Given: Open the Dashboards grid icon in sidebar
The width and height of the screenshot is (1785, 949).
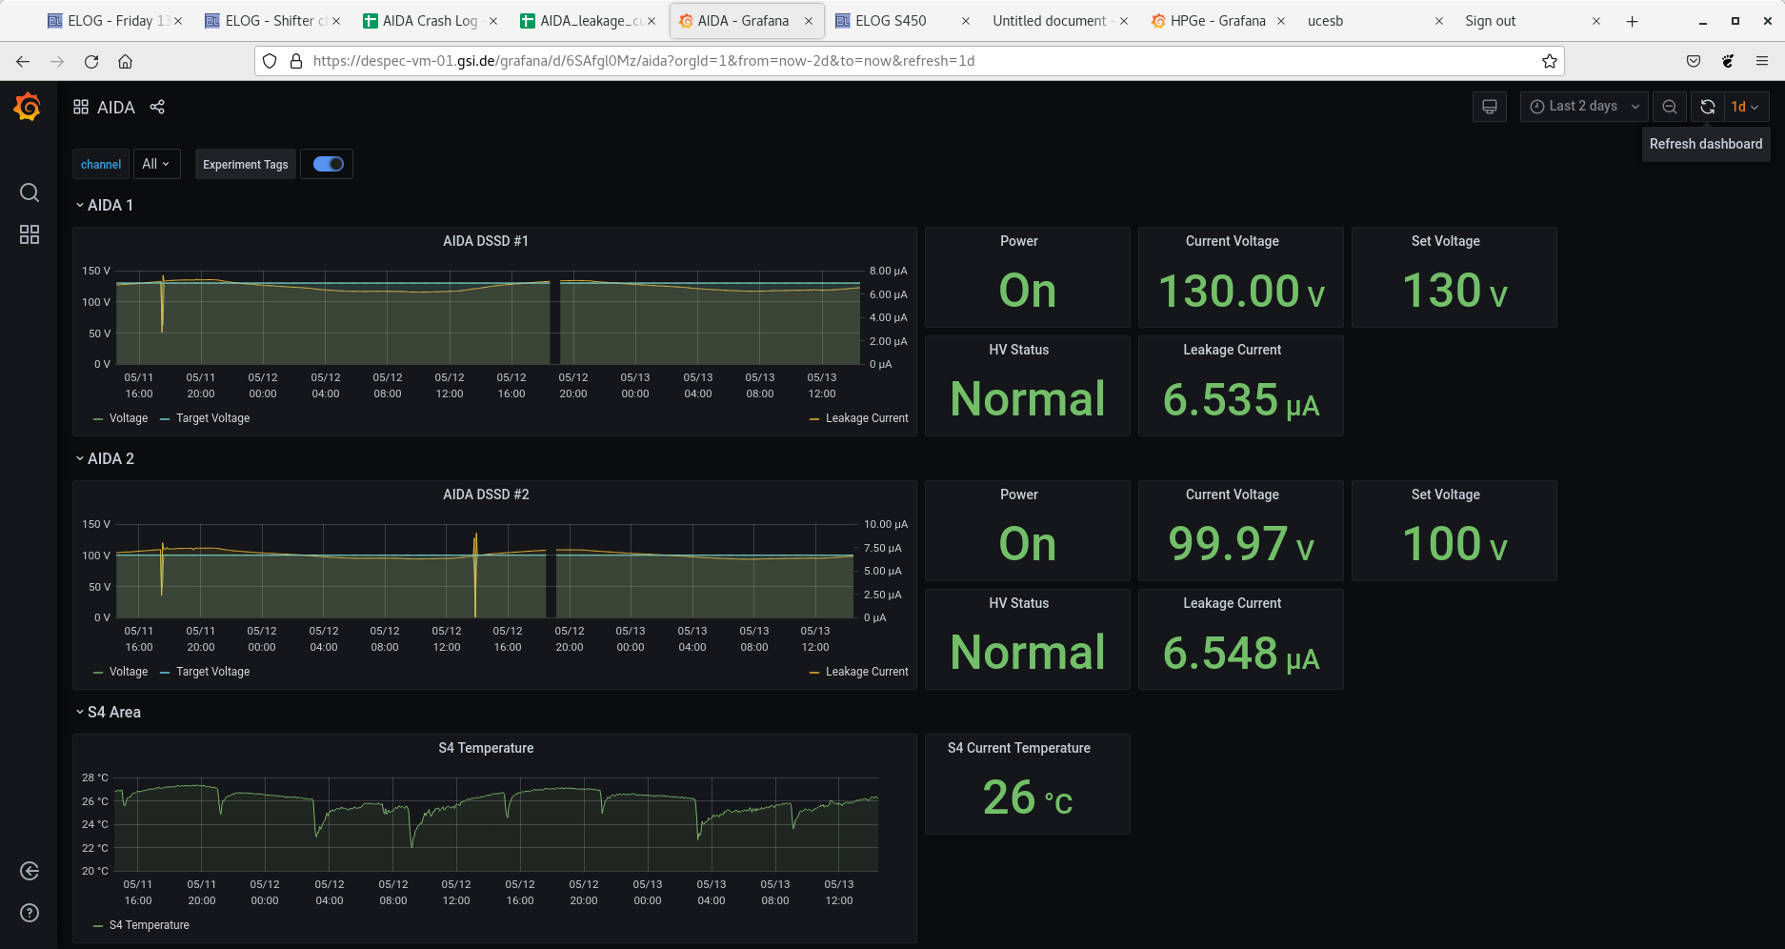Looking at the screenshot, I should (x=30, y=234).
